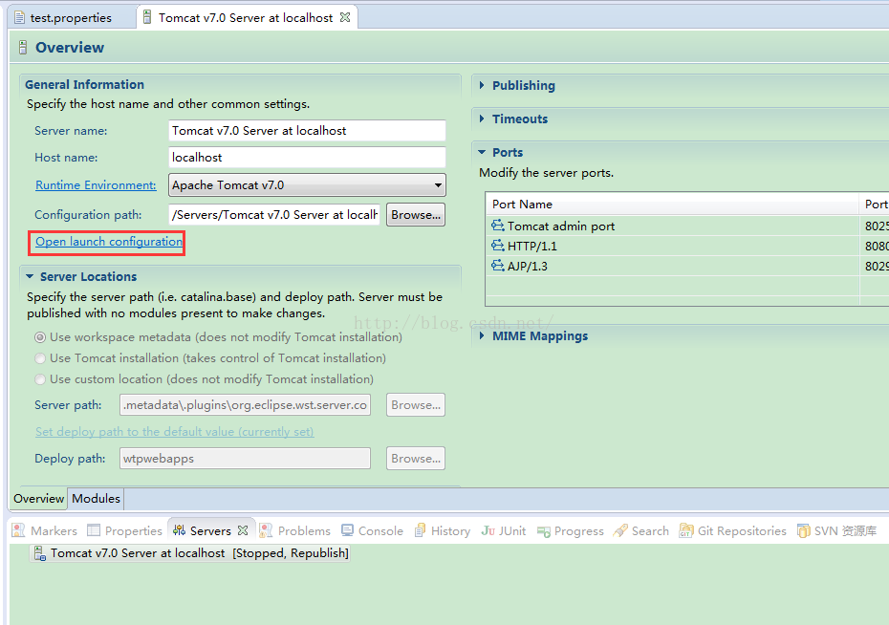The height and width of the screenshot is (625, 889).
Task: Click the Markers view icon
Action: [19, 530]
